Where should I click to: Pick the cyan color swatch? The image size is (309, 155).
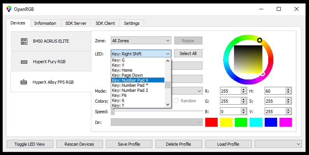point(256,122)
